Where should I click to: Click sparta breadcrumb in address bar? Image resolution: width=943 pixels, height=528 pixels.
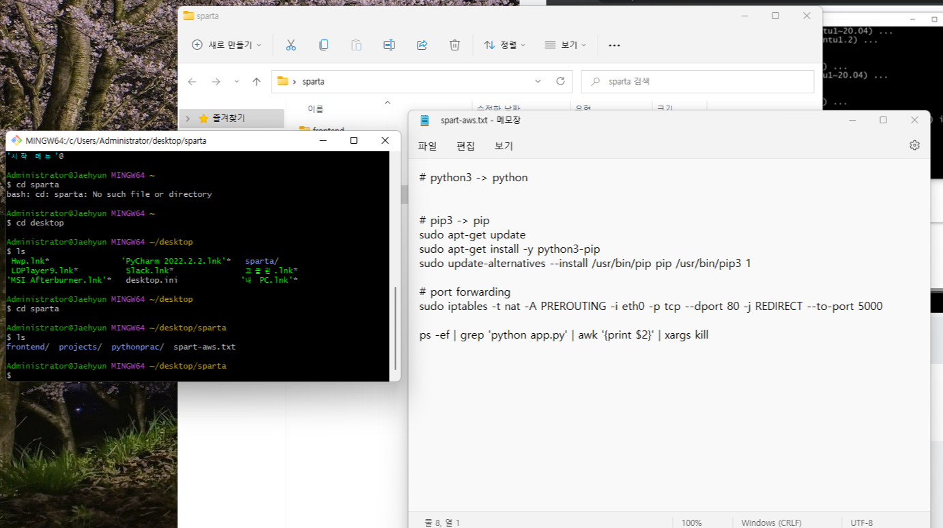(313, 82)
